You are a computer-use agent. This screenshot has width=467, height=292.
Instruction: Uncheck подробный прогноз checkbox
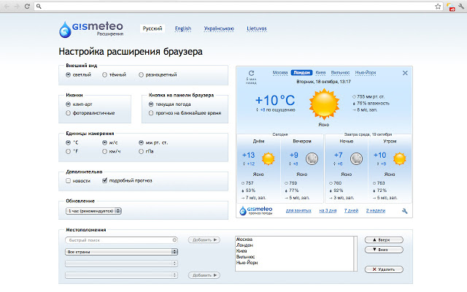pyautogui.click(x=105, y=180)
